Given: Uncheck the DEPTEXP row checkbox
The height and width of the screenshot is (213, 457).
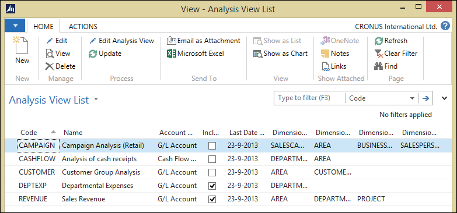Looking at the screenshot, I should tap(212, 186).
